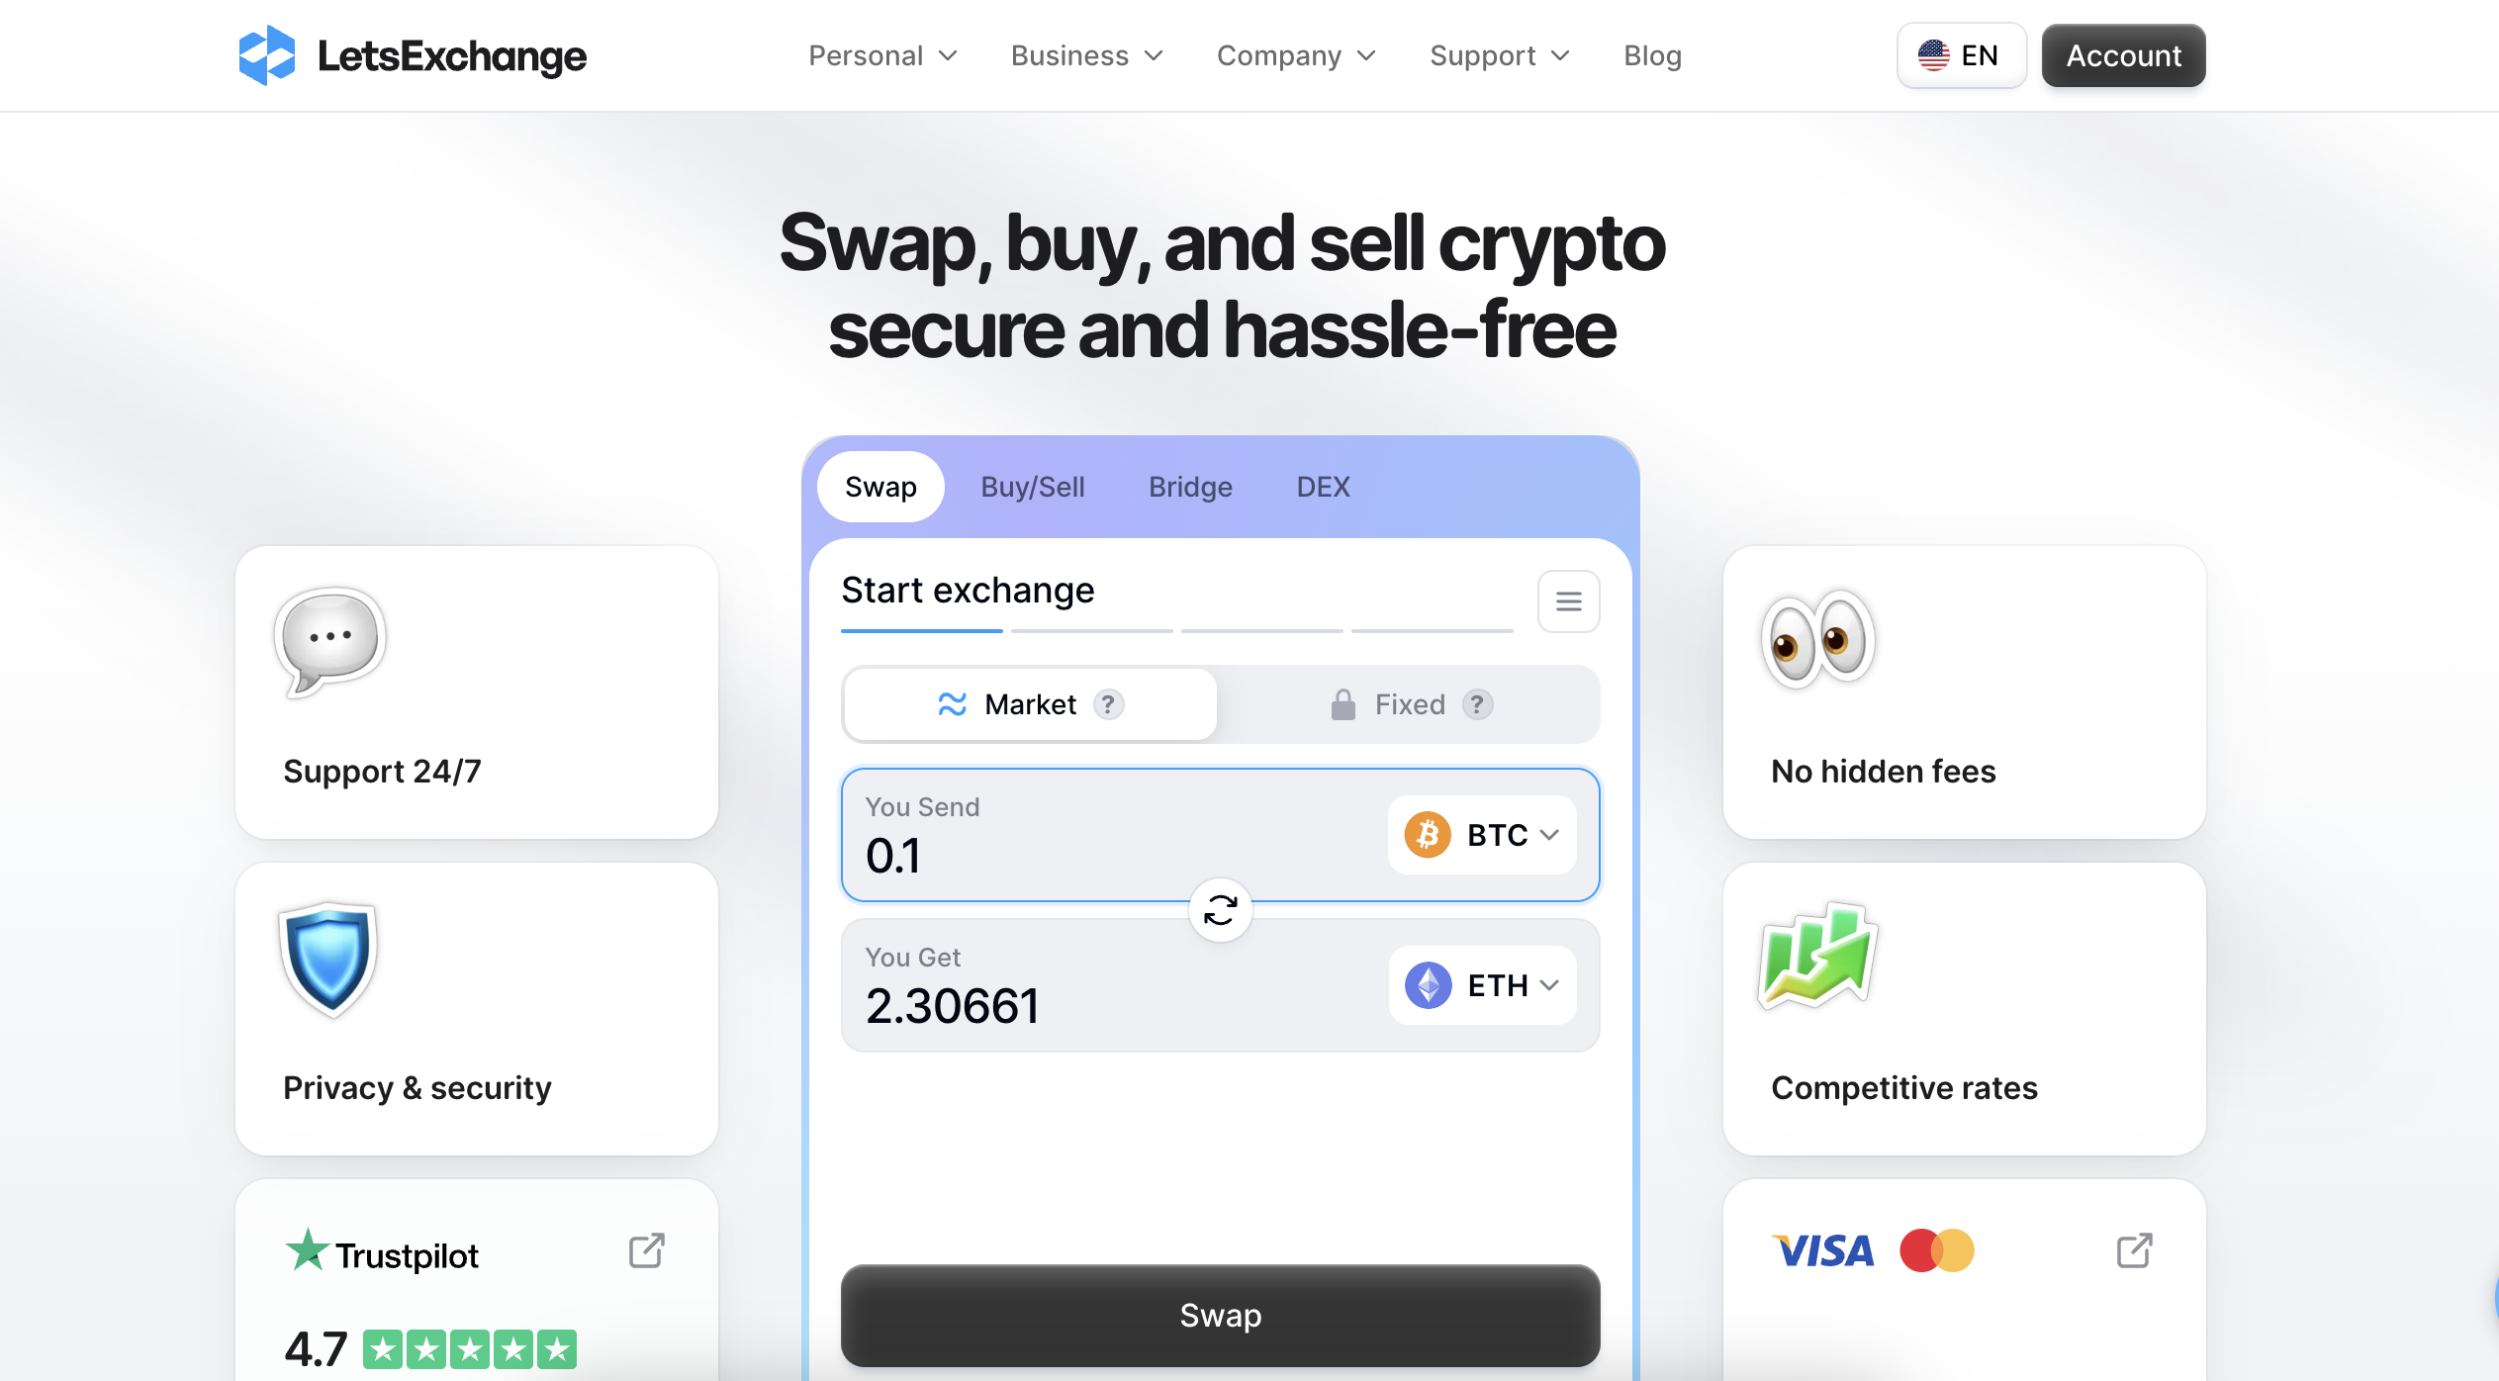Click the swap direction refresh icon
The image size is (2499, 1381).
pos(1219,908)
